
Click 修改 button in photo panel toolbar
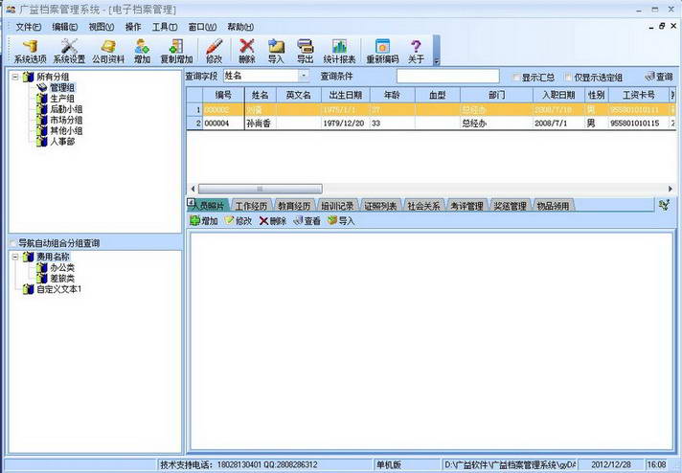click(x=239, y=221)
